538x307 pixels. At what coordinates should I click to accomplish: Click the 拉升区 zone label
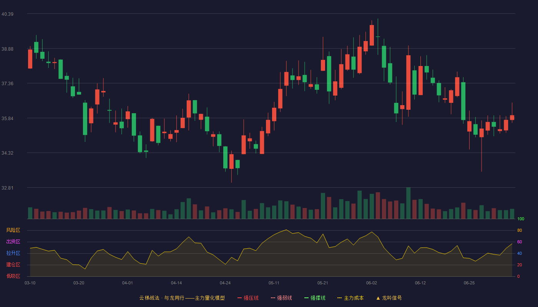pyautogui.click(x=13, y=253)
